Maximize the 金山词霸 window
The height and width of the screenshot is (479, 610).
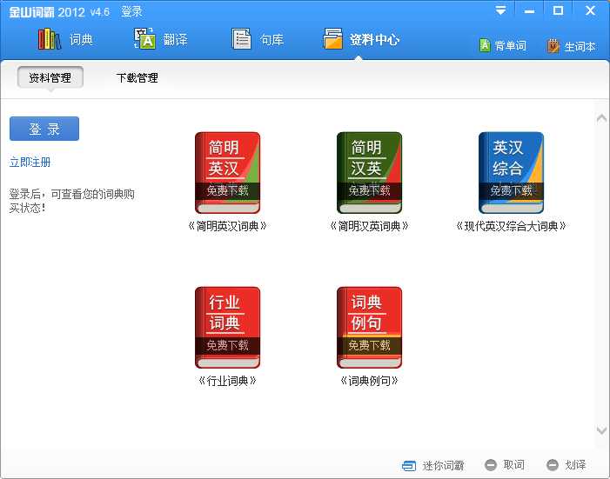click(559, 10)
